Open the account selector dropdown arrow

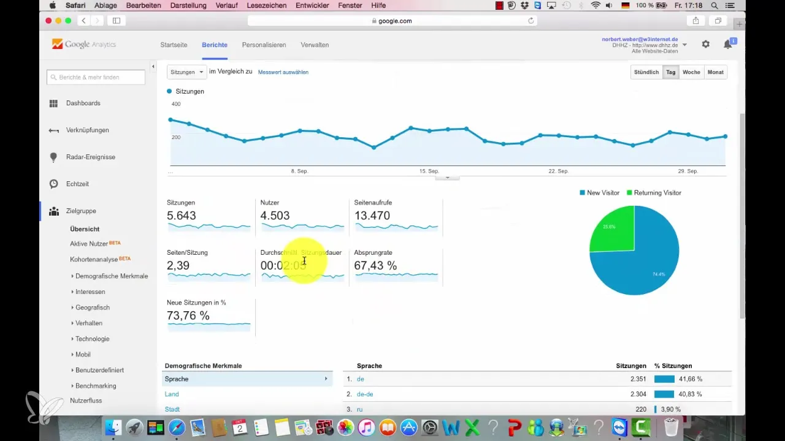coord(684,45)
